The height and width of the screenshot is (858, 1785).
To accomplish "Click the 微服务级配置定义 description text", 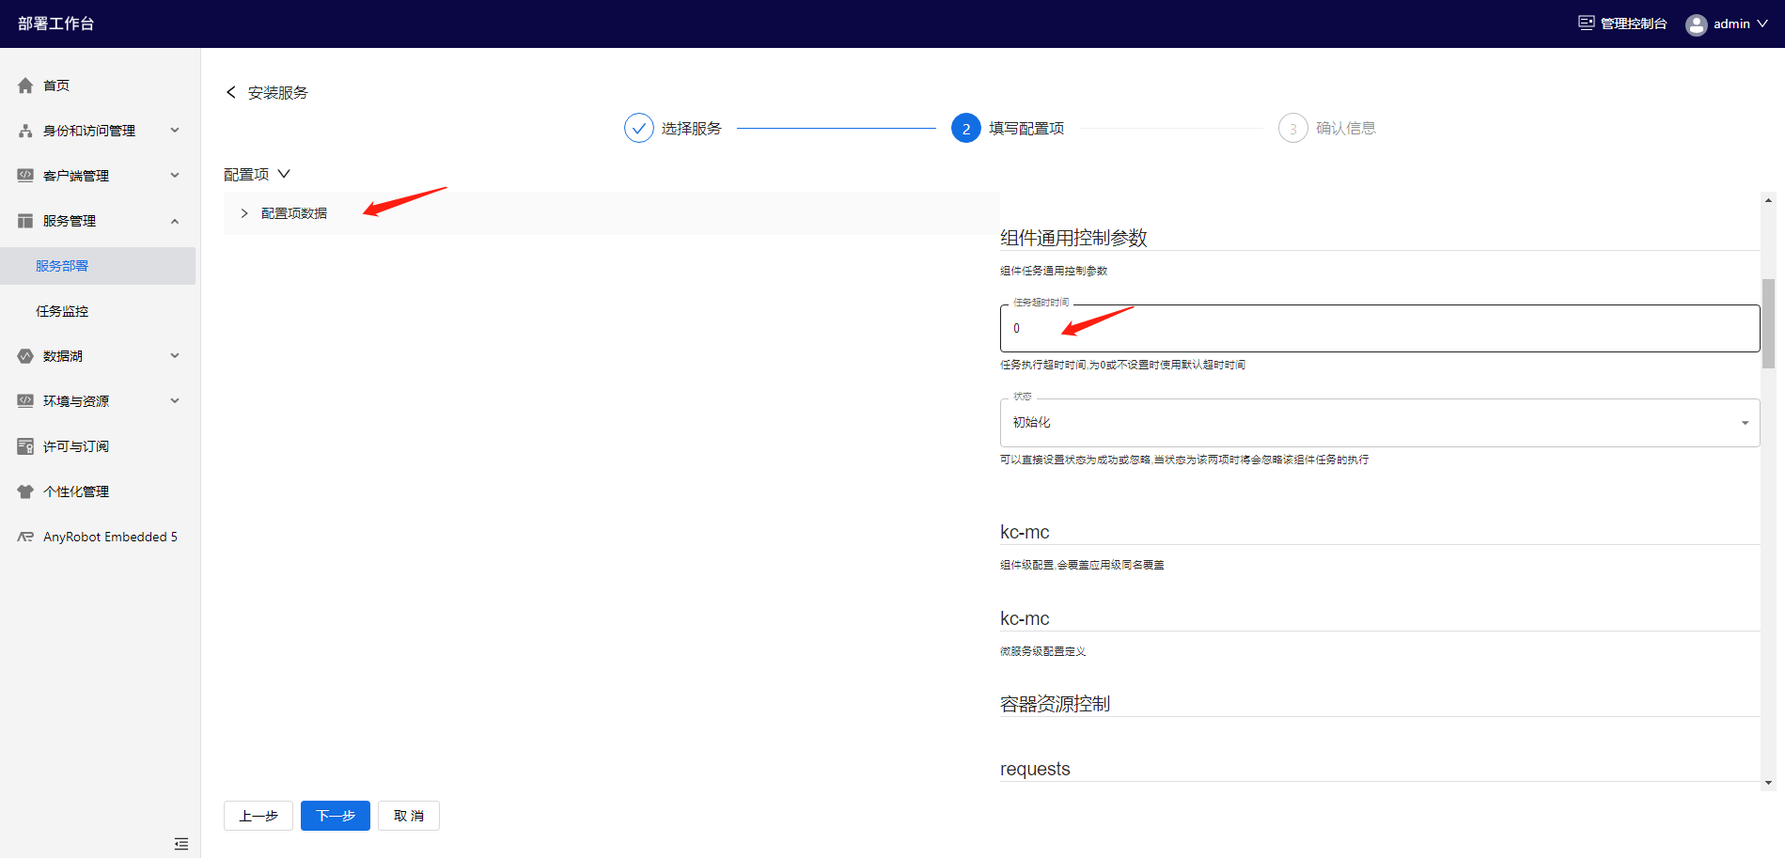I will point(1042,651).
